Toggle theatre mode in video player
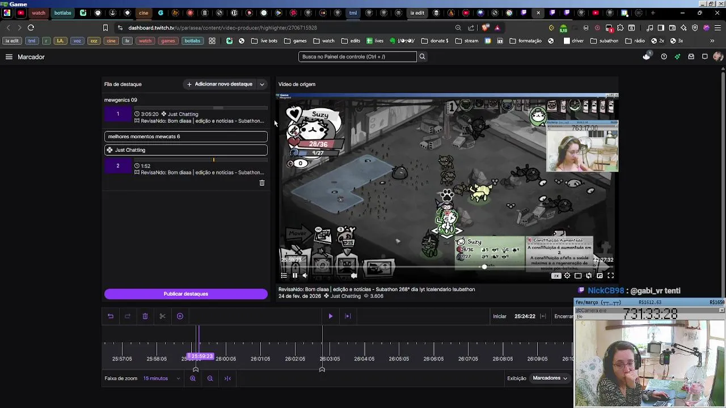The width and height of the screenshot is (726, 408). (578, 276)
